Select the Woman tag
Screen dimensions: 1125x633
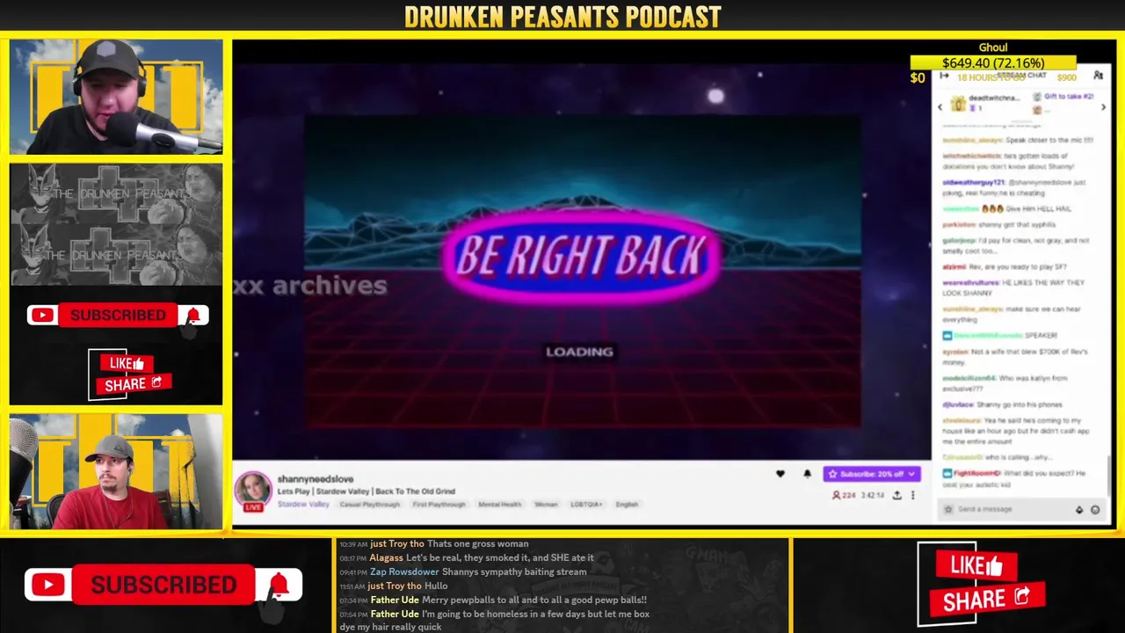click(x=546, y=505)
